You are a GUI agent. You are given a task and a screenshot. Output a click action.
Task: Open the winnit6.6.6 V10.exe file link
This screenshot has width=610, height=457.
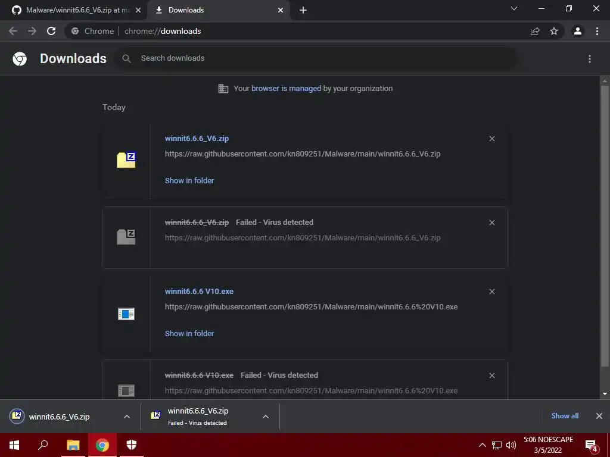point(199,292)
